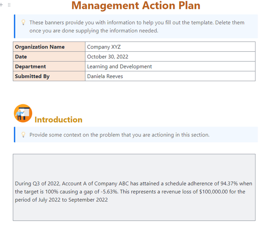Image resolution: width=268 pixels, height=235 pixels.
Task: Click the blue left bar of the top banner
Action: [x=15, y=26]
